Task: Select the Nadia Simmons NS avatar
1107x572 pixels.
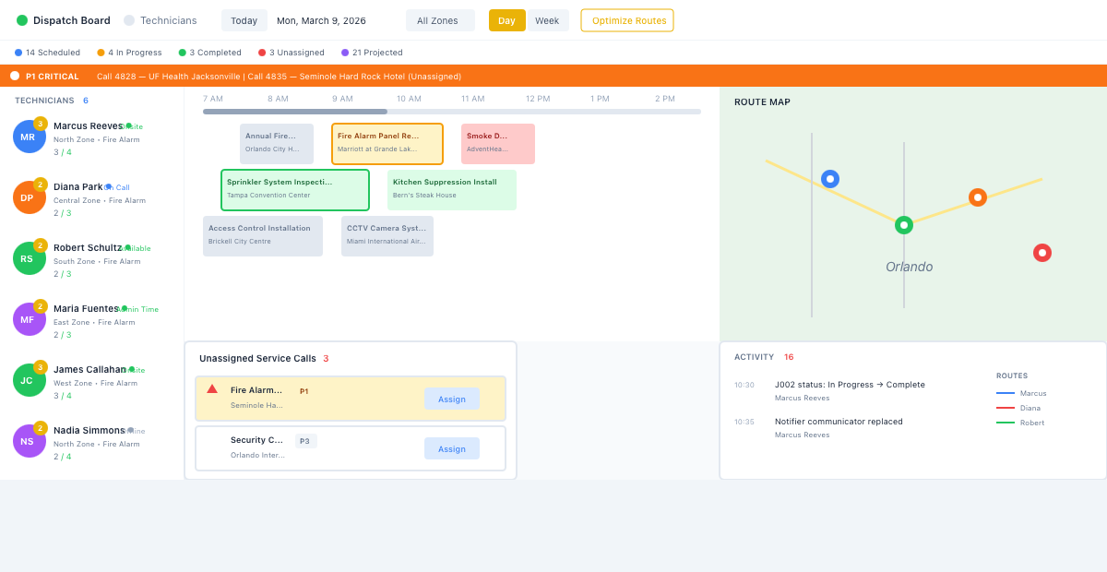Action: coord(29,440)
